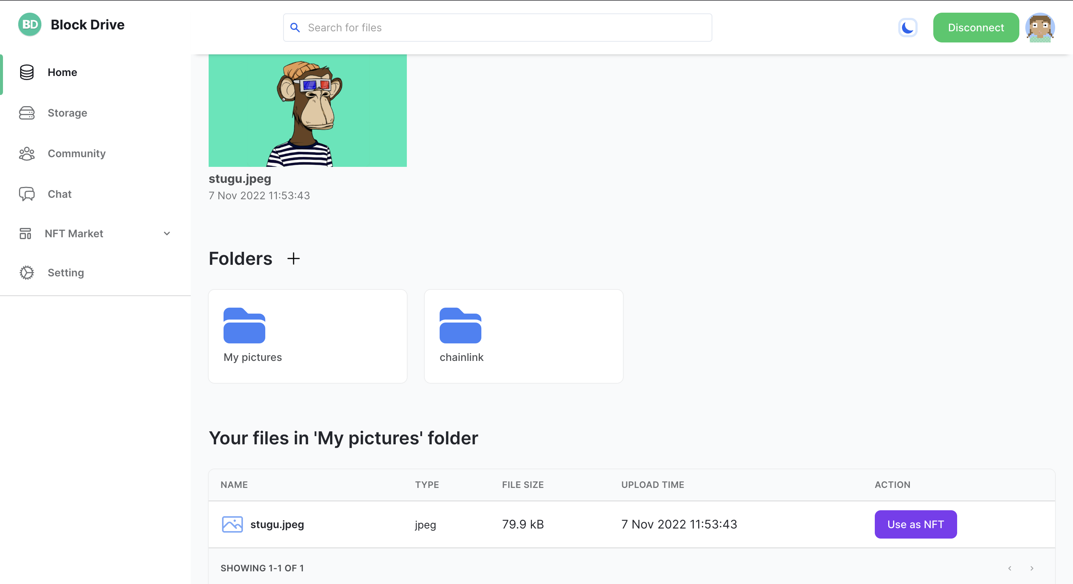Image resolution: width=1073 pixels, height=584 pixels.
Task: Open the Storage menu item
Action: pyautogui.click(x=67, y=113)
